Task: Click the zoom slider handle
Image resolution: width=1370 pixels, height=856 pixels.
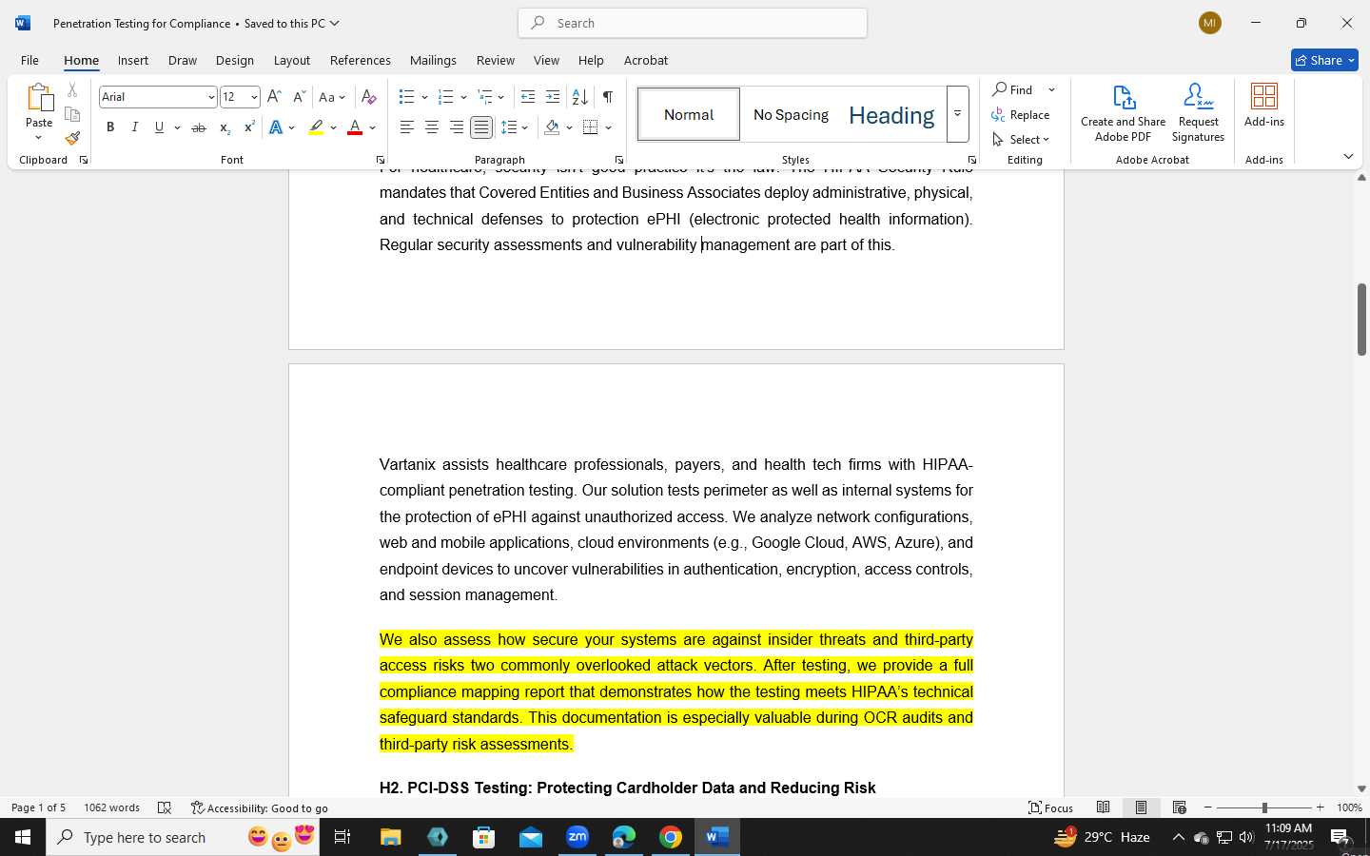Action: coord(1264,807)
